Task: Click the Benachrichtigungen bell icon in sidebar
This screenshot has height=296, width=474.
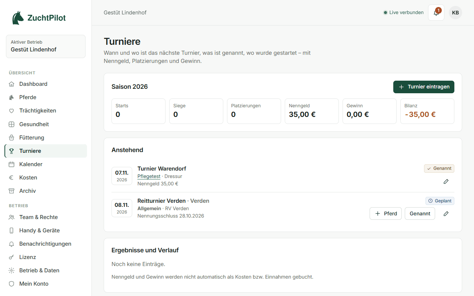Action: (11, 244)
